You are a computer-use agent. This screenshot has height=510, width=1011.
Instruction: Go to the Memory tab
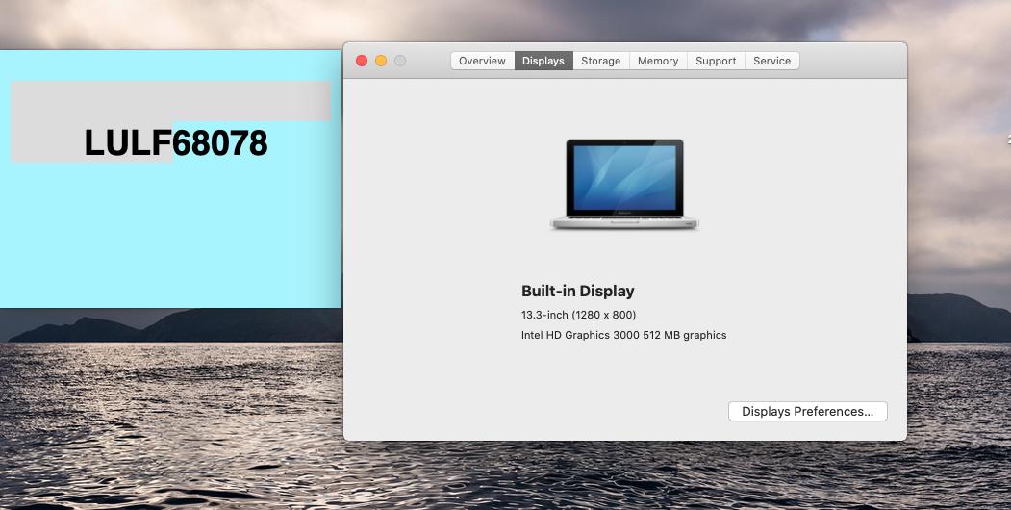coord(658,61)
